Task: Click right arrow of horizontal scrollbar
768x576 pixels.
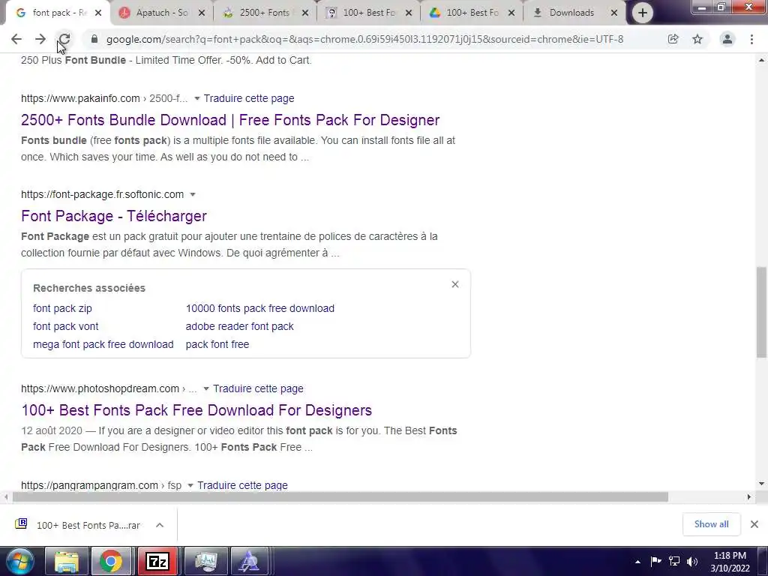Action: coord(749,497)
